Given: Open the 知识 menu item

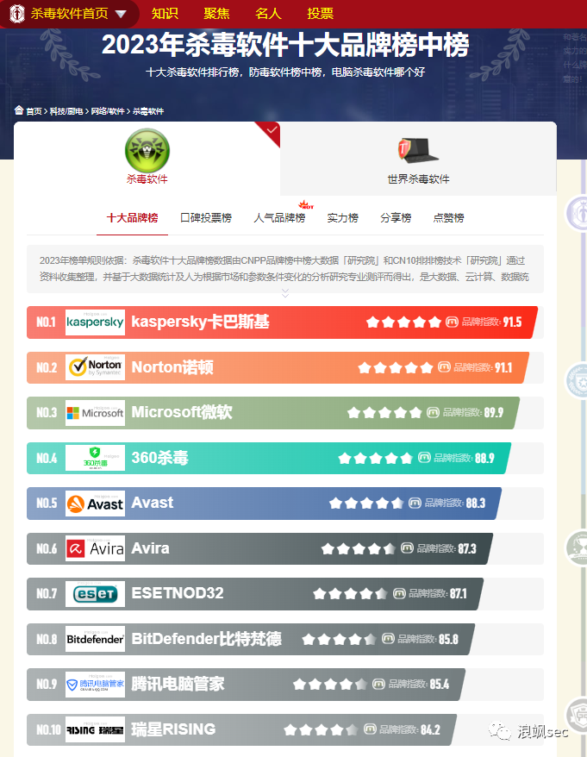Looking at the screenshot, I should coord(165,14).
